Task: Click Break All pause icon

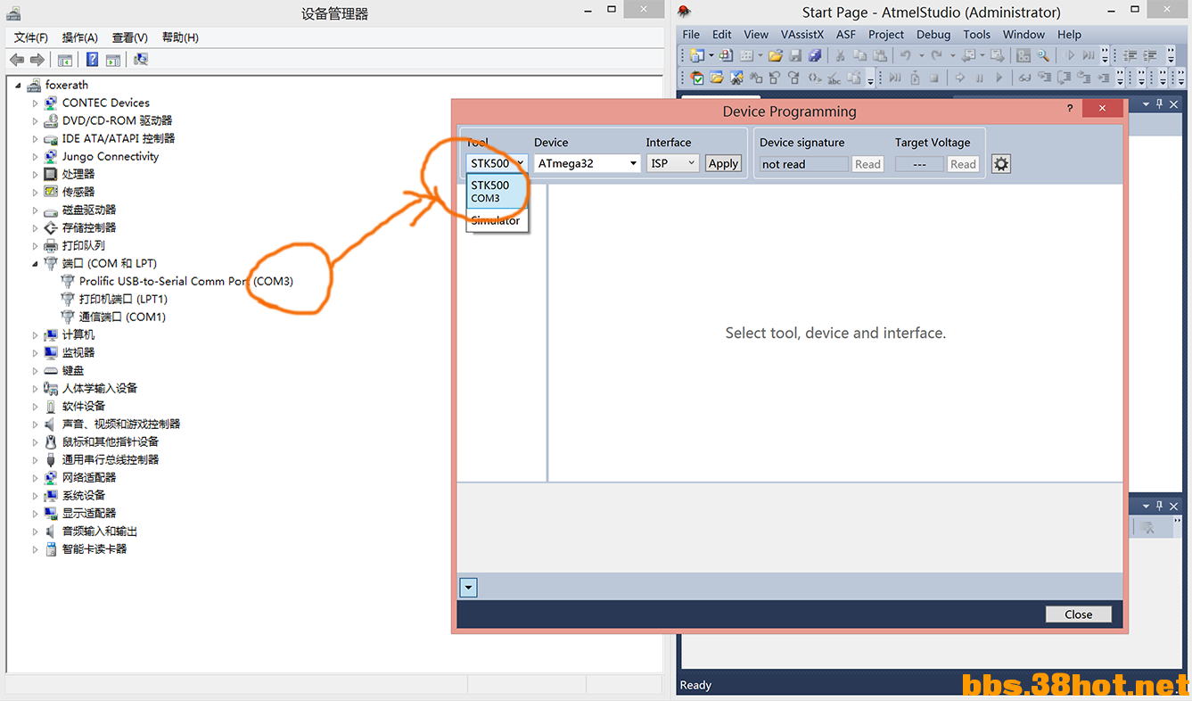Action: pos(980,78)
